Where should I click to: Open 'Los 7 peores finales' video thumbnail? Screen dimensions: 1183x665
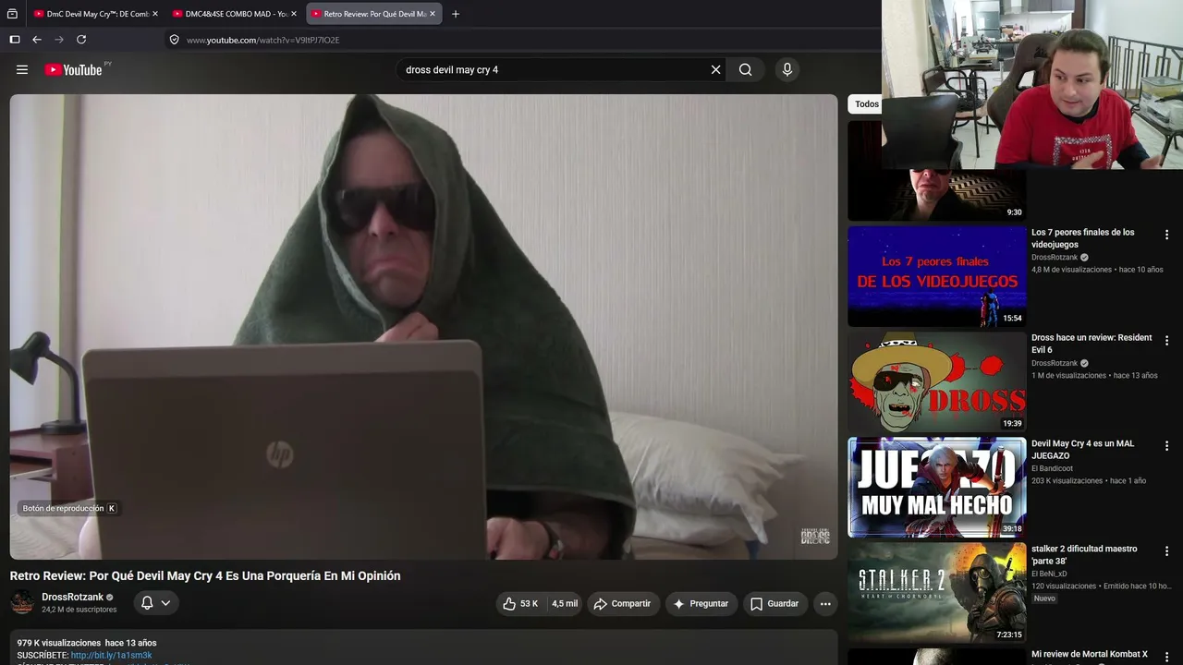[x=937, y=276]
